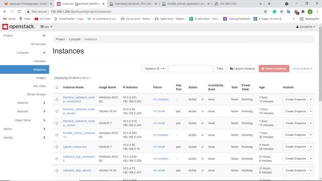Open the YouTube bookmark
Screen dimensions: 322x181
coord(42,19)
